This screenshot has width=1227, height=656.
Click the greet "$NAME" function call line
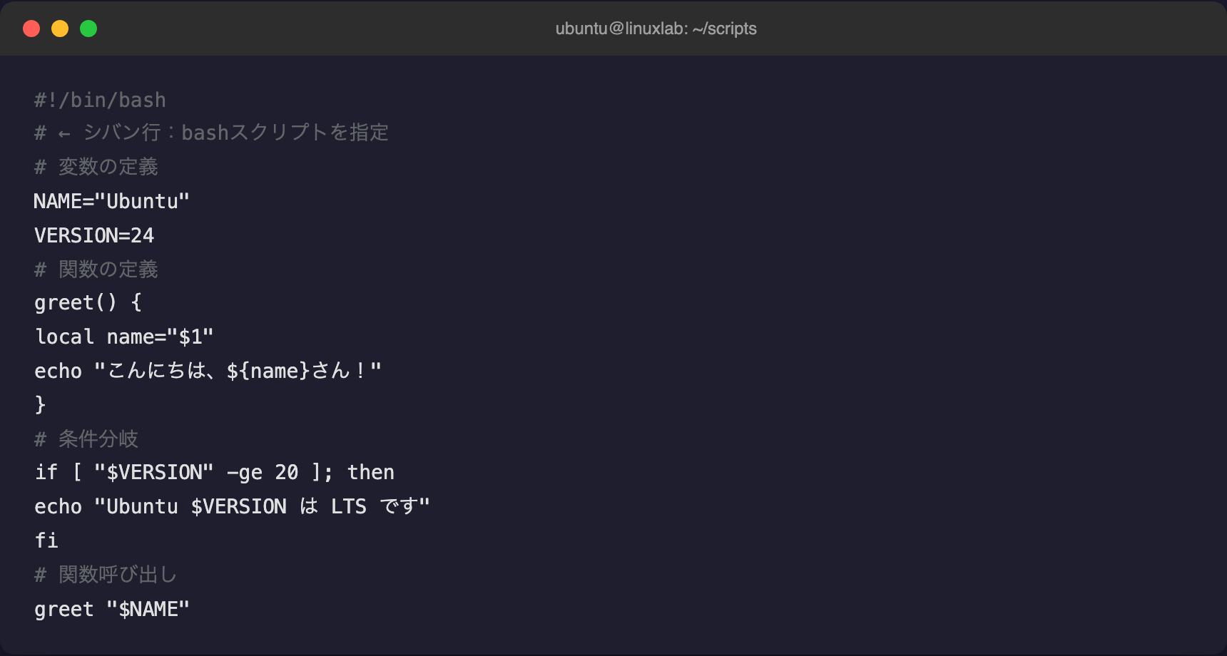click(112, 609)
